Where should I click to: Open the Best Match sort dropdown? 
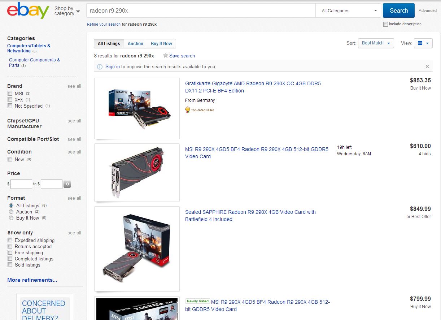pyautogui.click(x=376, y=43)
